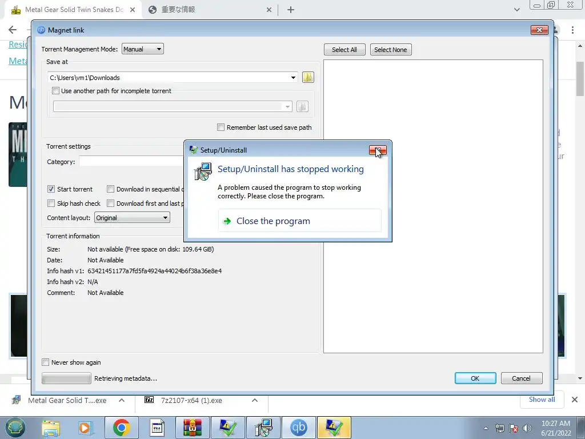The width and height of the screenshot is (585, 439).
Task: Close the downloads bar with X
Action: [575, 400]
